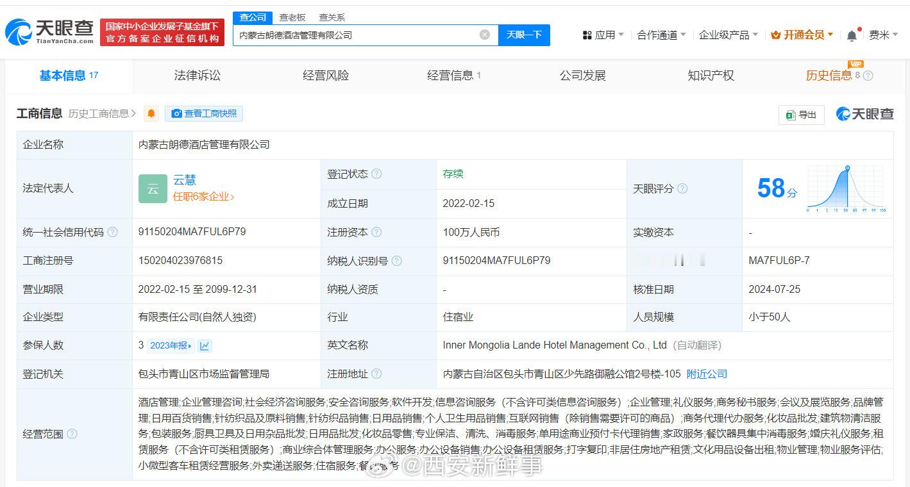This screenshot has height=487, width=910.
Task: Open the 法律诉讼 tab
Action: click(198, 76)
